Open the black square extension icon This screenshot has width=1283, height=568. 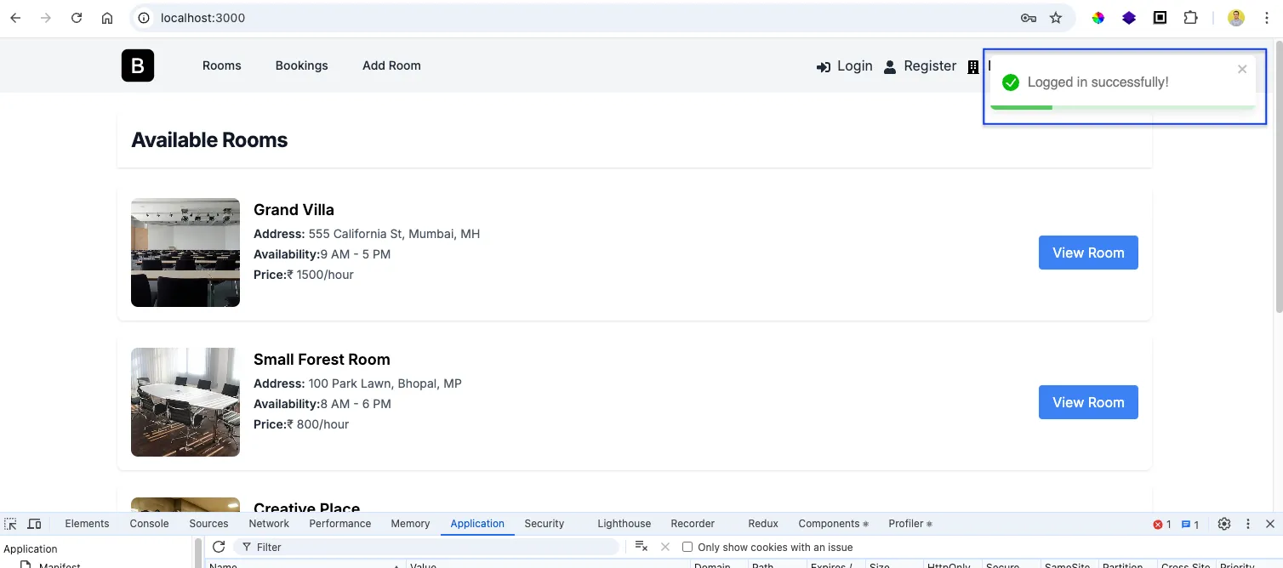click(x=1160, y=17)
